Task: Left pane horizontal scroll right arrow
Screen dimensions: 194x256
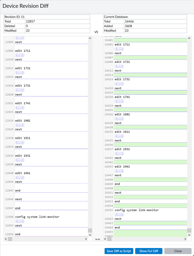Action: pos(86,239)
